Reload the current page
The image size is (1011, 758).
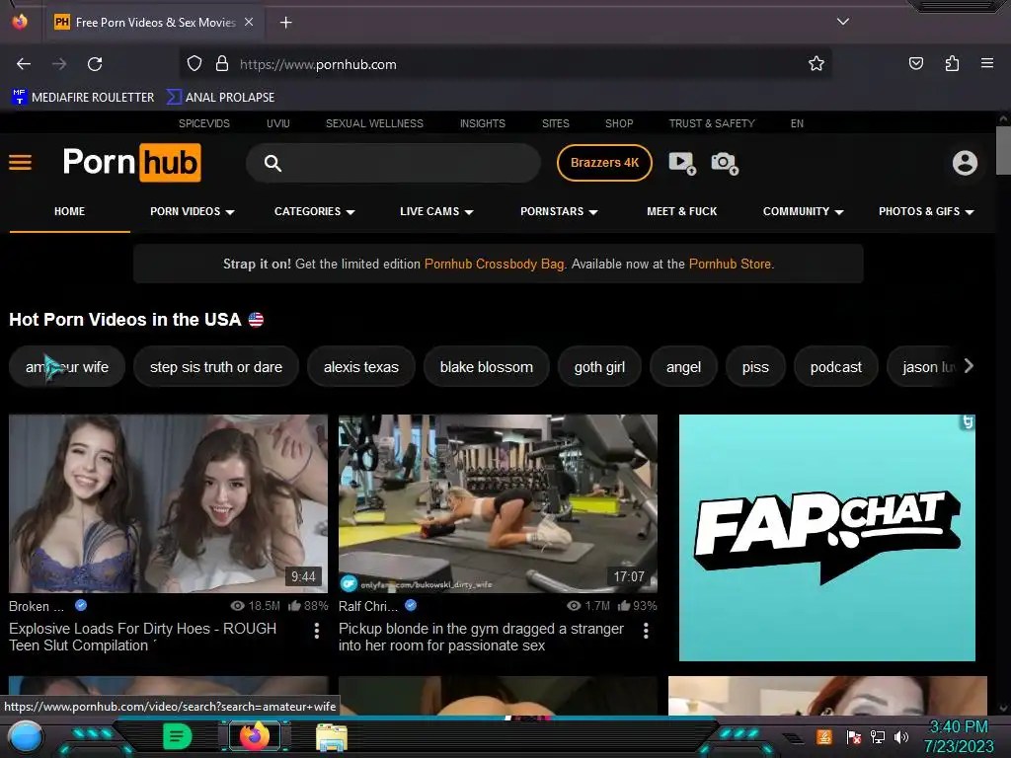tap(95, 64)
